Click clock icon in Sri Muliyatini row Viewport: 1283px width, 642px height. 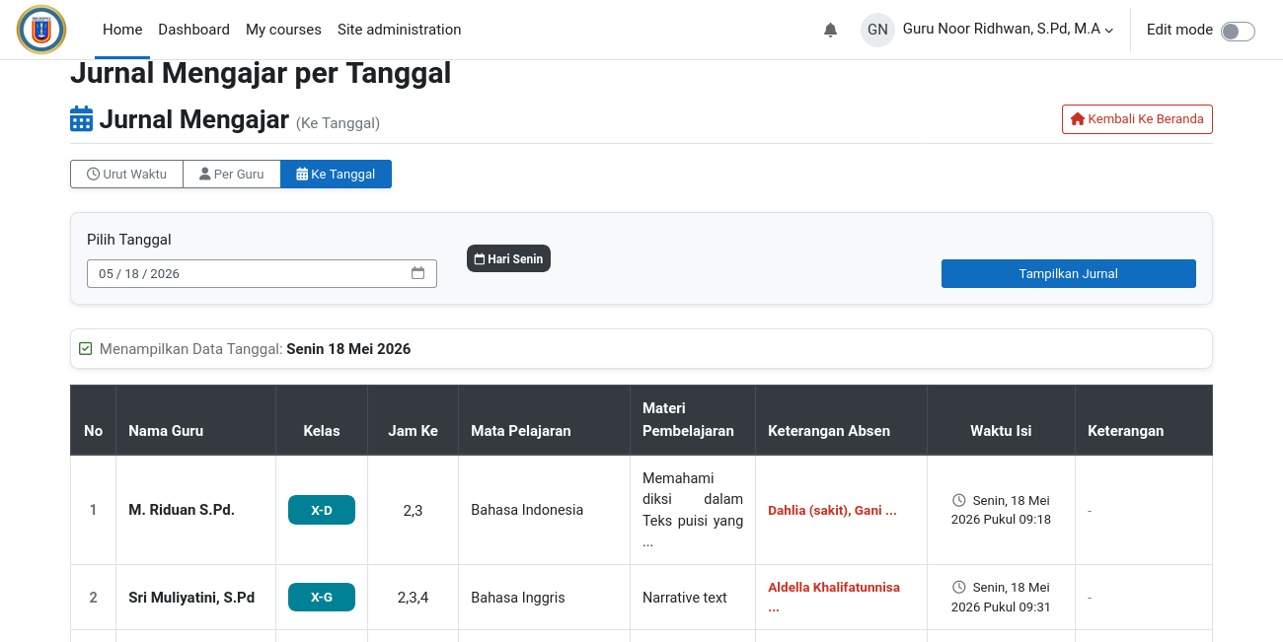pyautogui.click(x=958, y=587)
